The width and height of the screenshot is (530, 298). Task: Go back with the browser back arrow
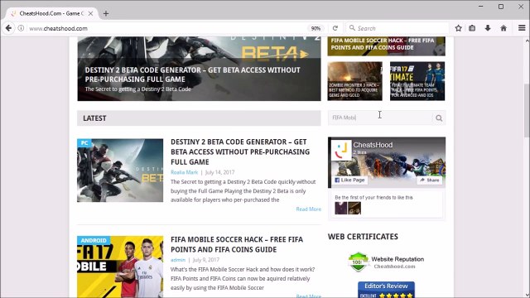(x=8, y=28)
